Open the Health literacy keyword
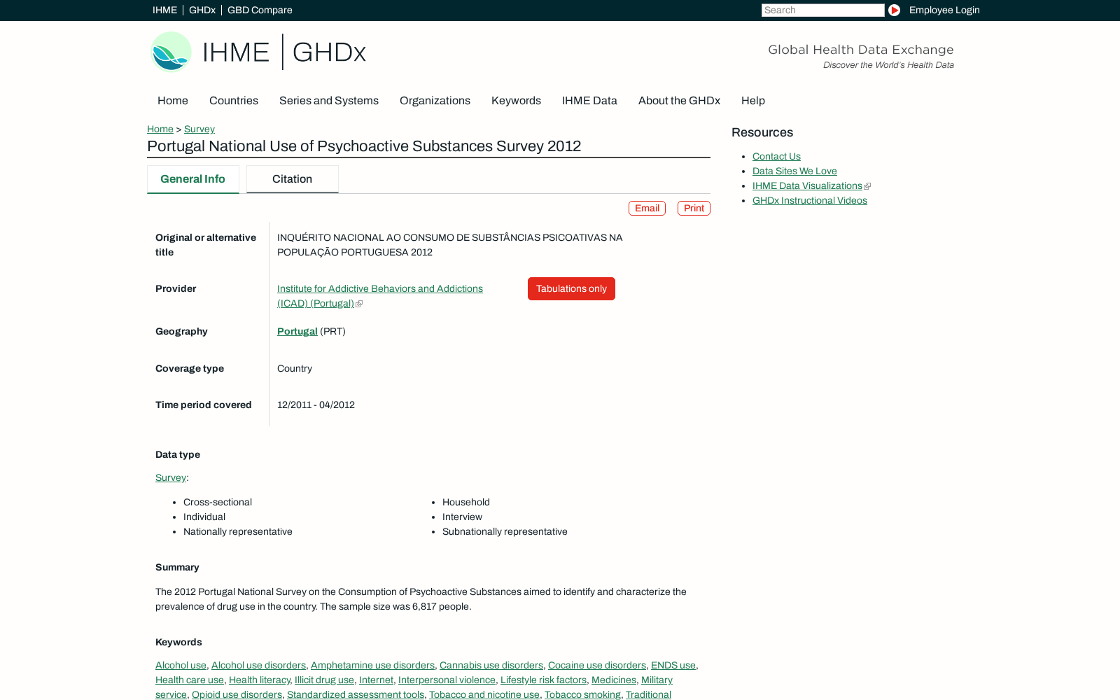Viewport: 1120px width, 700px height. (259, 680)
